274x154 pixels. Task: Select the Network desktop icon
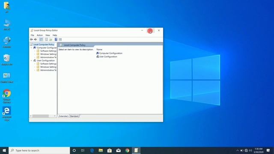point(7,42)
